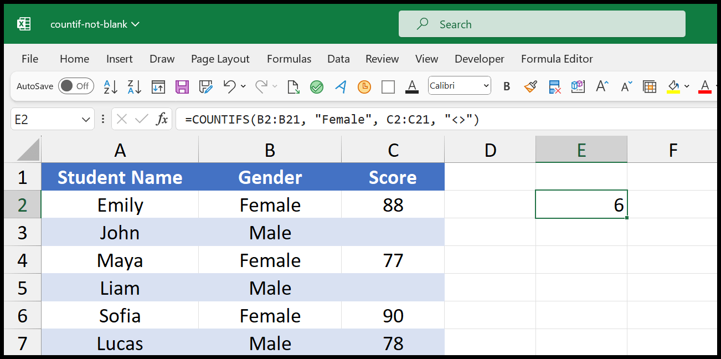Viewport: 721px width, 359px height.
Task: Delete rows using the delete cells icon
Action: [553, 87]
